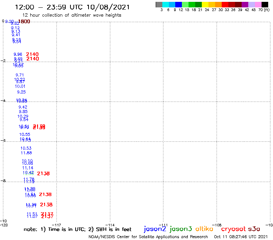
Task: Select the yellow swatch in the color legend
Action: (205, 4)
